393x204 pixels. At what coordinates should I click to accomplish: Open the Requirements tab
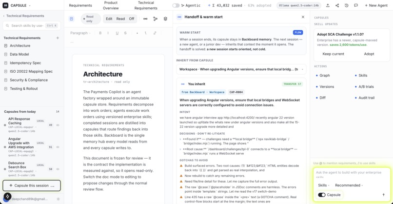(80, 5)
